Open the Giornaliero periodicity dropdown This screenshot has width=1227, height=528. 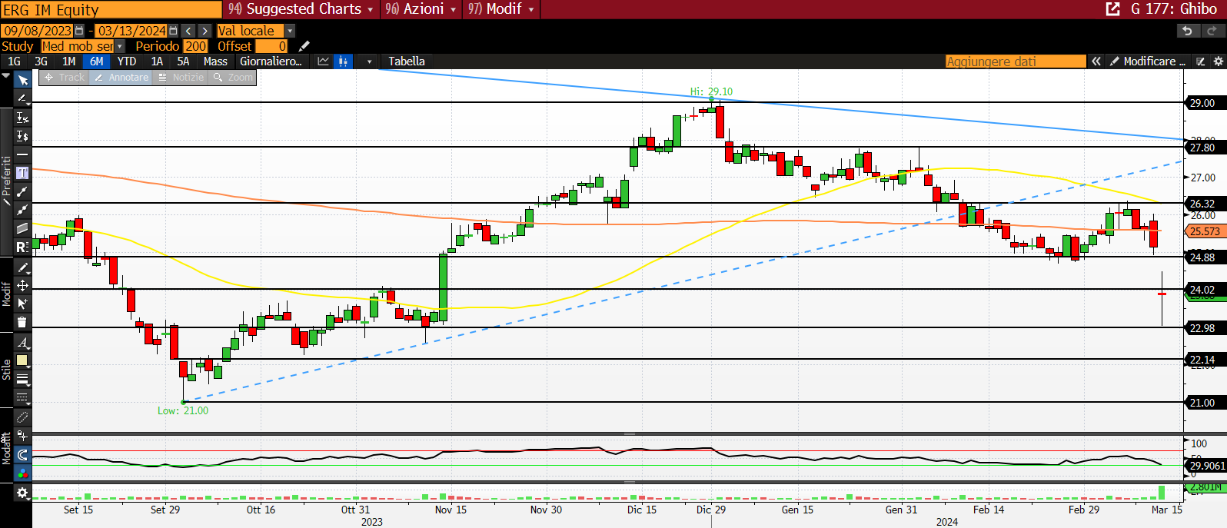pos(271,61)
